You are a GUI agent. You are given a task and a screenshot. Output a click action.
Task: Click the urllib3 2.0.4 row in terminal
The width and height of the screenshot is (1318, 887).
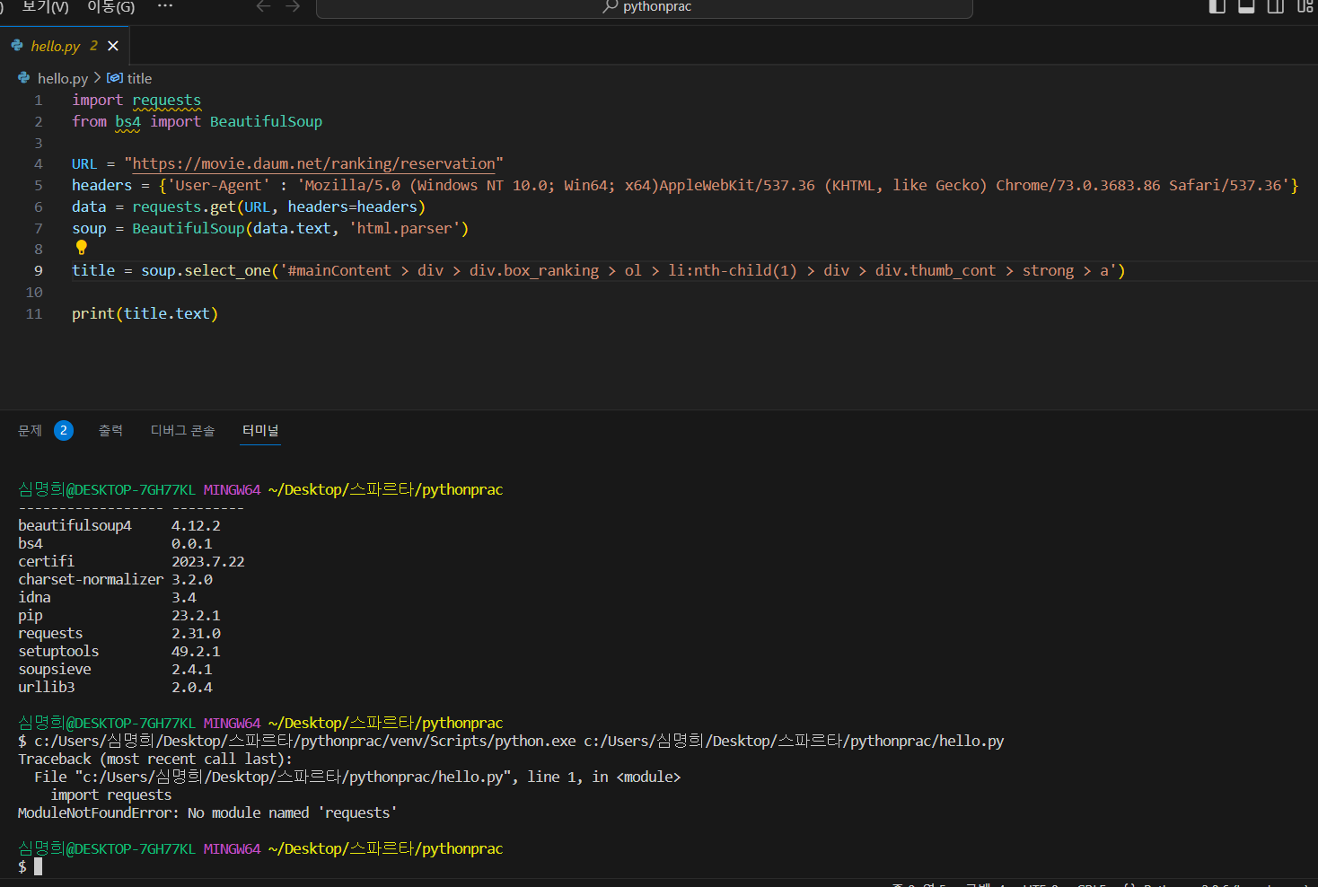115,688
